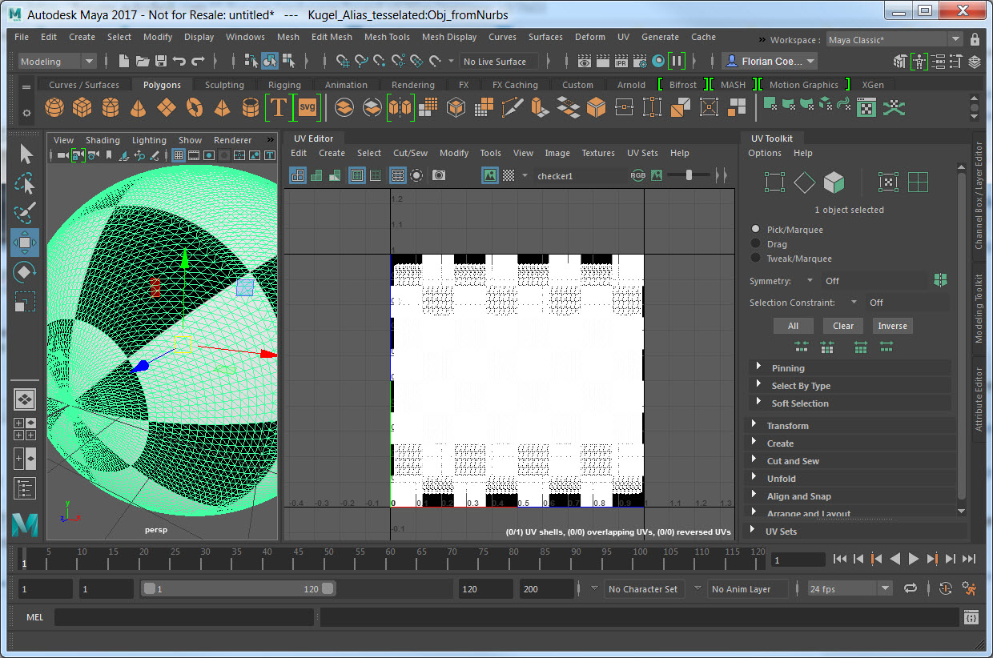Select edge selection diamond icon in UV Toolkit
993x658 pixels.
(804, 182)
